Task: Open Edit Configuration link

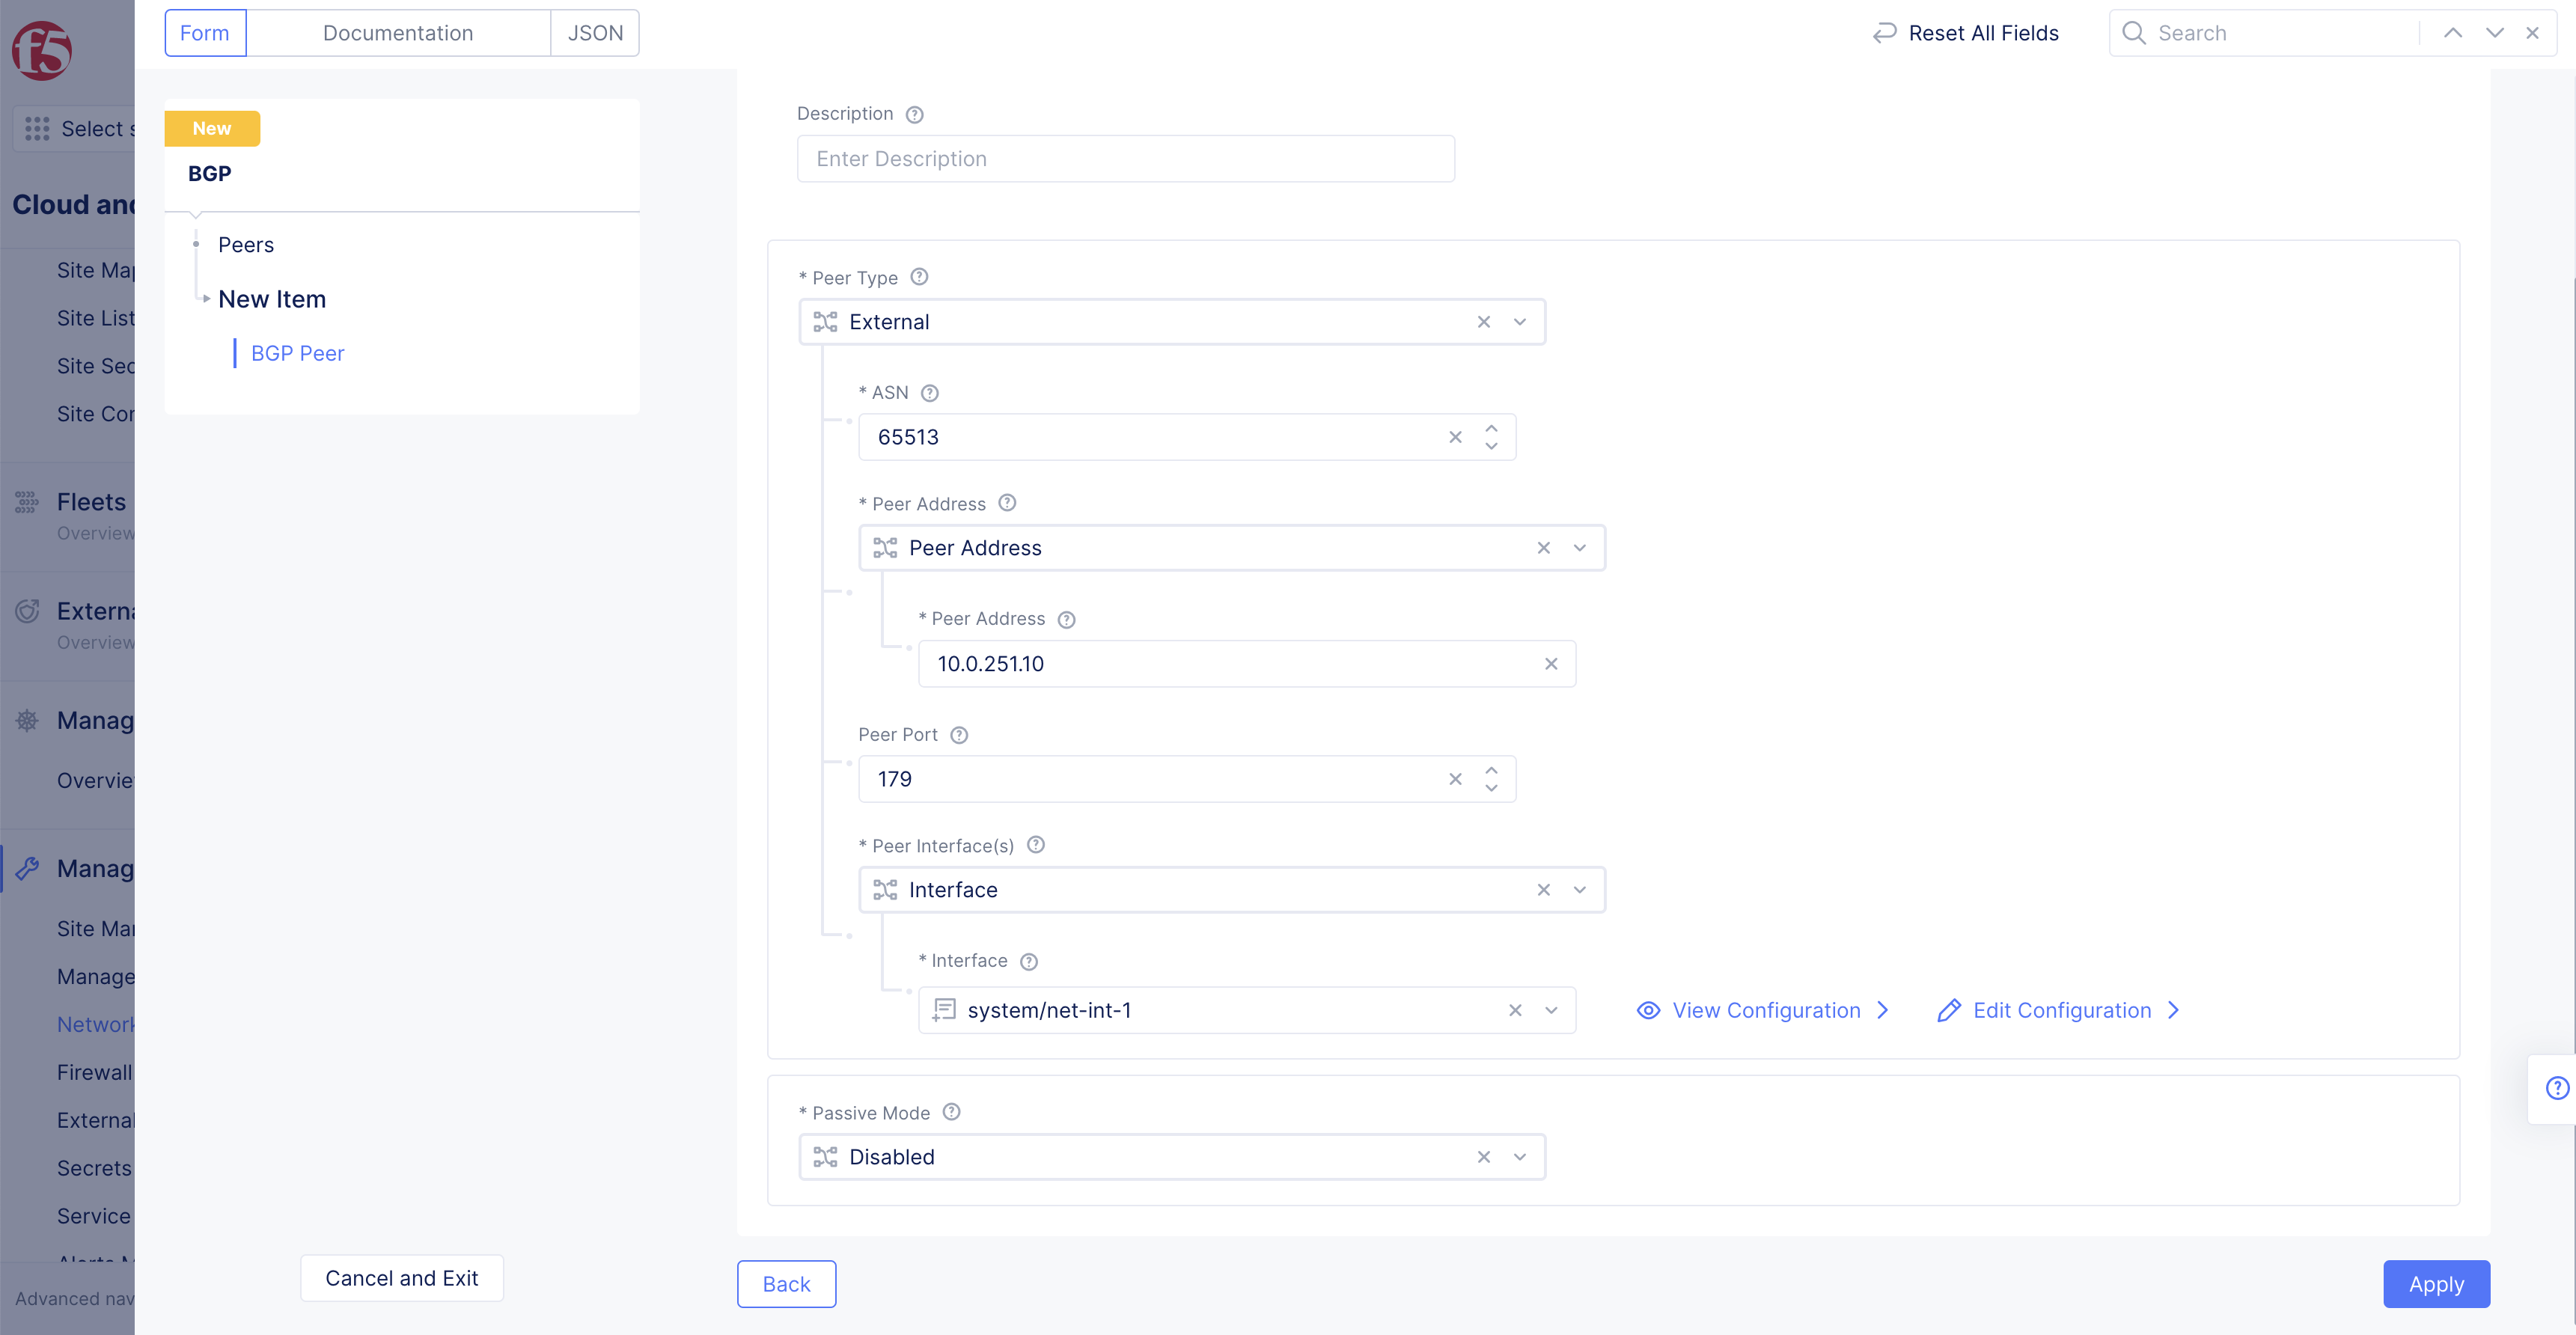Action: pos(2058,1010)
